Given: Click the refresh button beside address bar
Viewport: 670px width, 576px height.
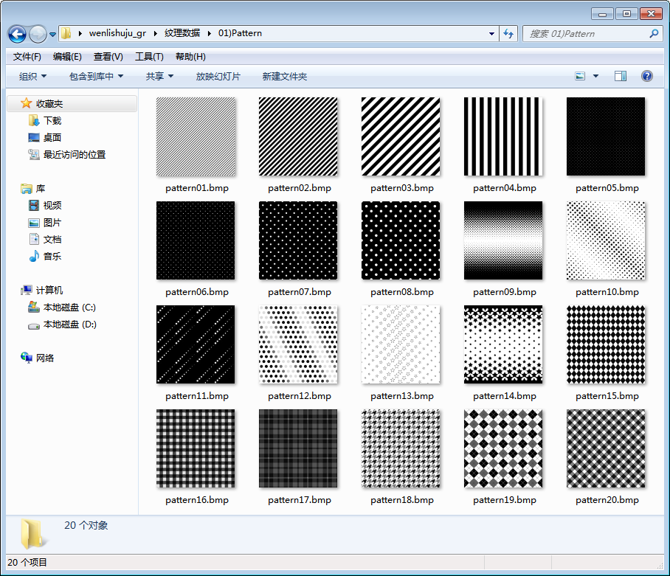Looking at the screenshot, I should [x=508, y=34].
